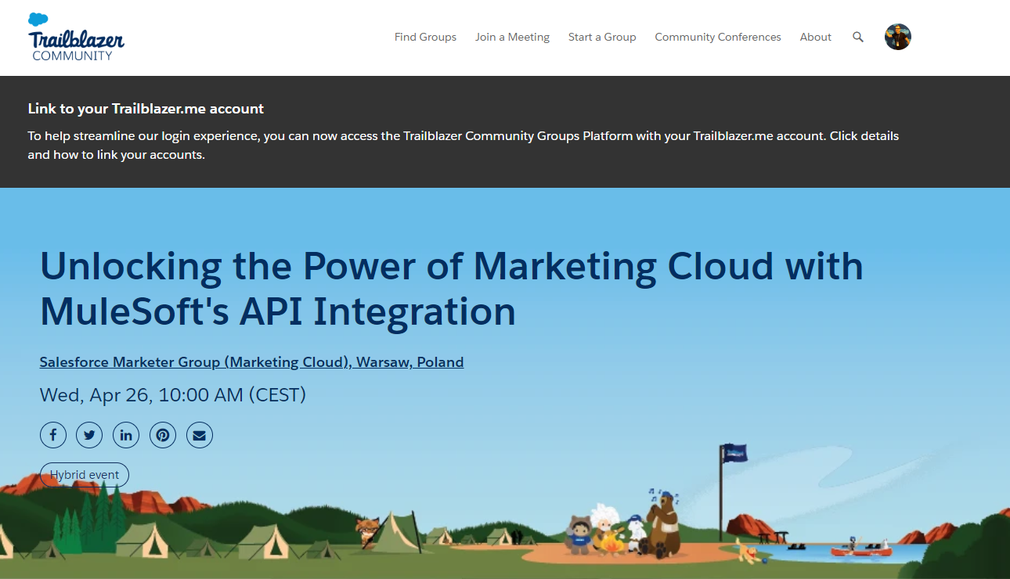Click the event title heading
This screenshot has width=1010, height=579.
(x=452, y=289)
